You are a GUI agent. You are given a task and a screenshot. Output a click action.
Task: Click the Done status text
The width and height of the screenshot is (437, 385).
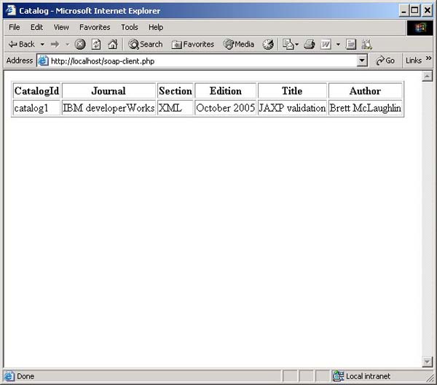pyautogui.click(x=25, y=376)
